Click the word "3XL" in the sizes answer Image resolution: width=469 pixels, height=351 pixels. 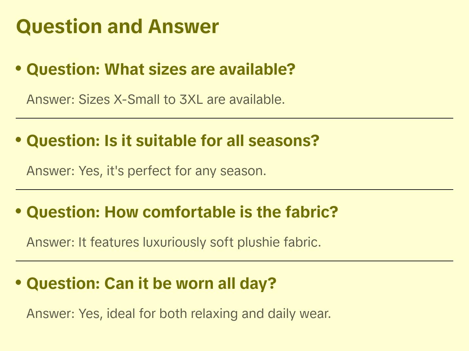point(191,100)
